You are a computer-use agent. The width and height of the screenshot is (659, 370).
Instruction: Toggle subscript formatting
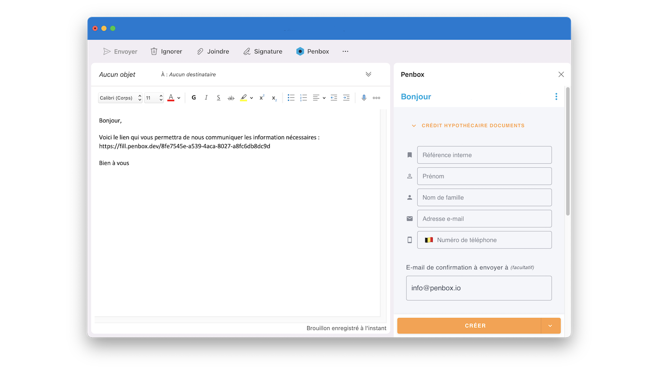[x=274, y=98]
